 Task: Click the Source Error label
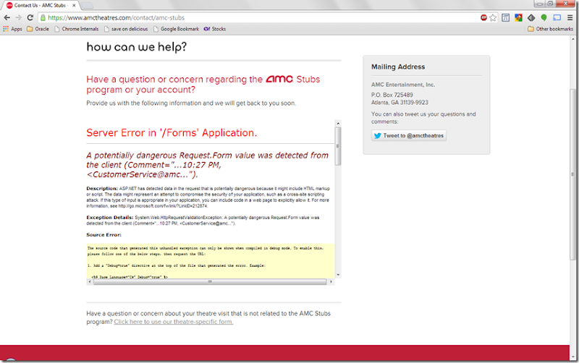coord(103,234)
